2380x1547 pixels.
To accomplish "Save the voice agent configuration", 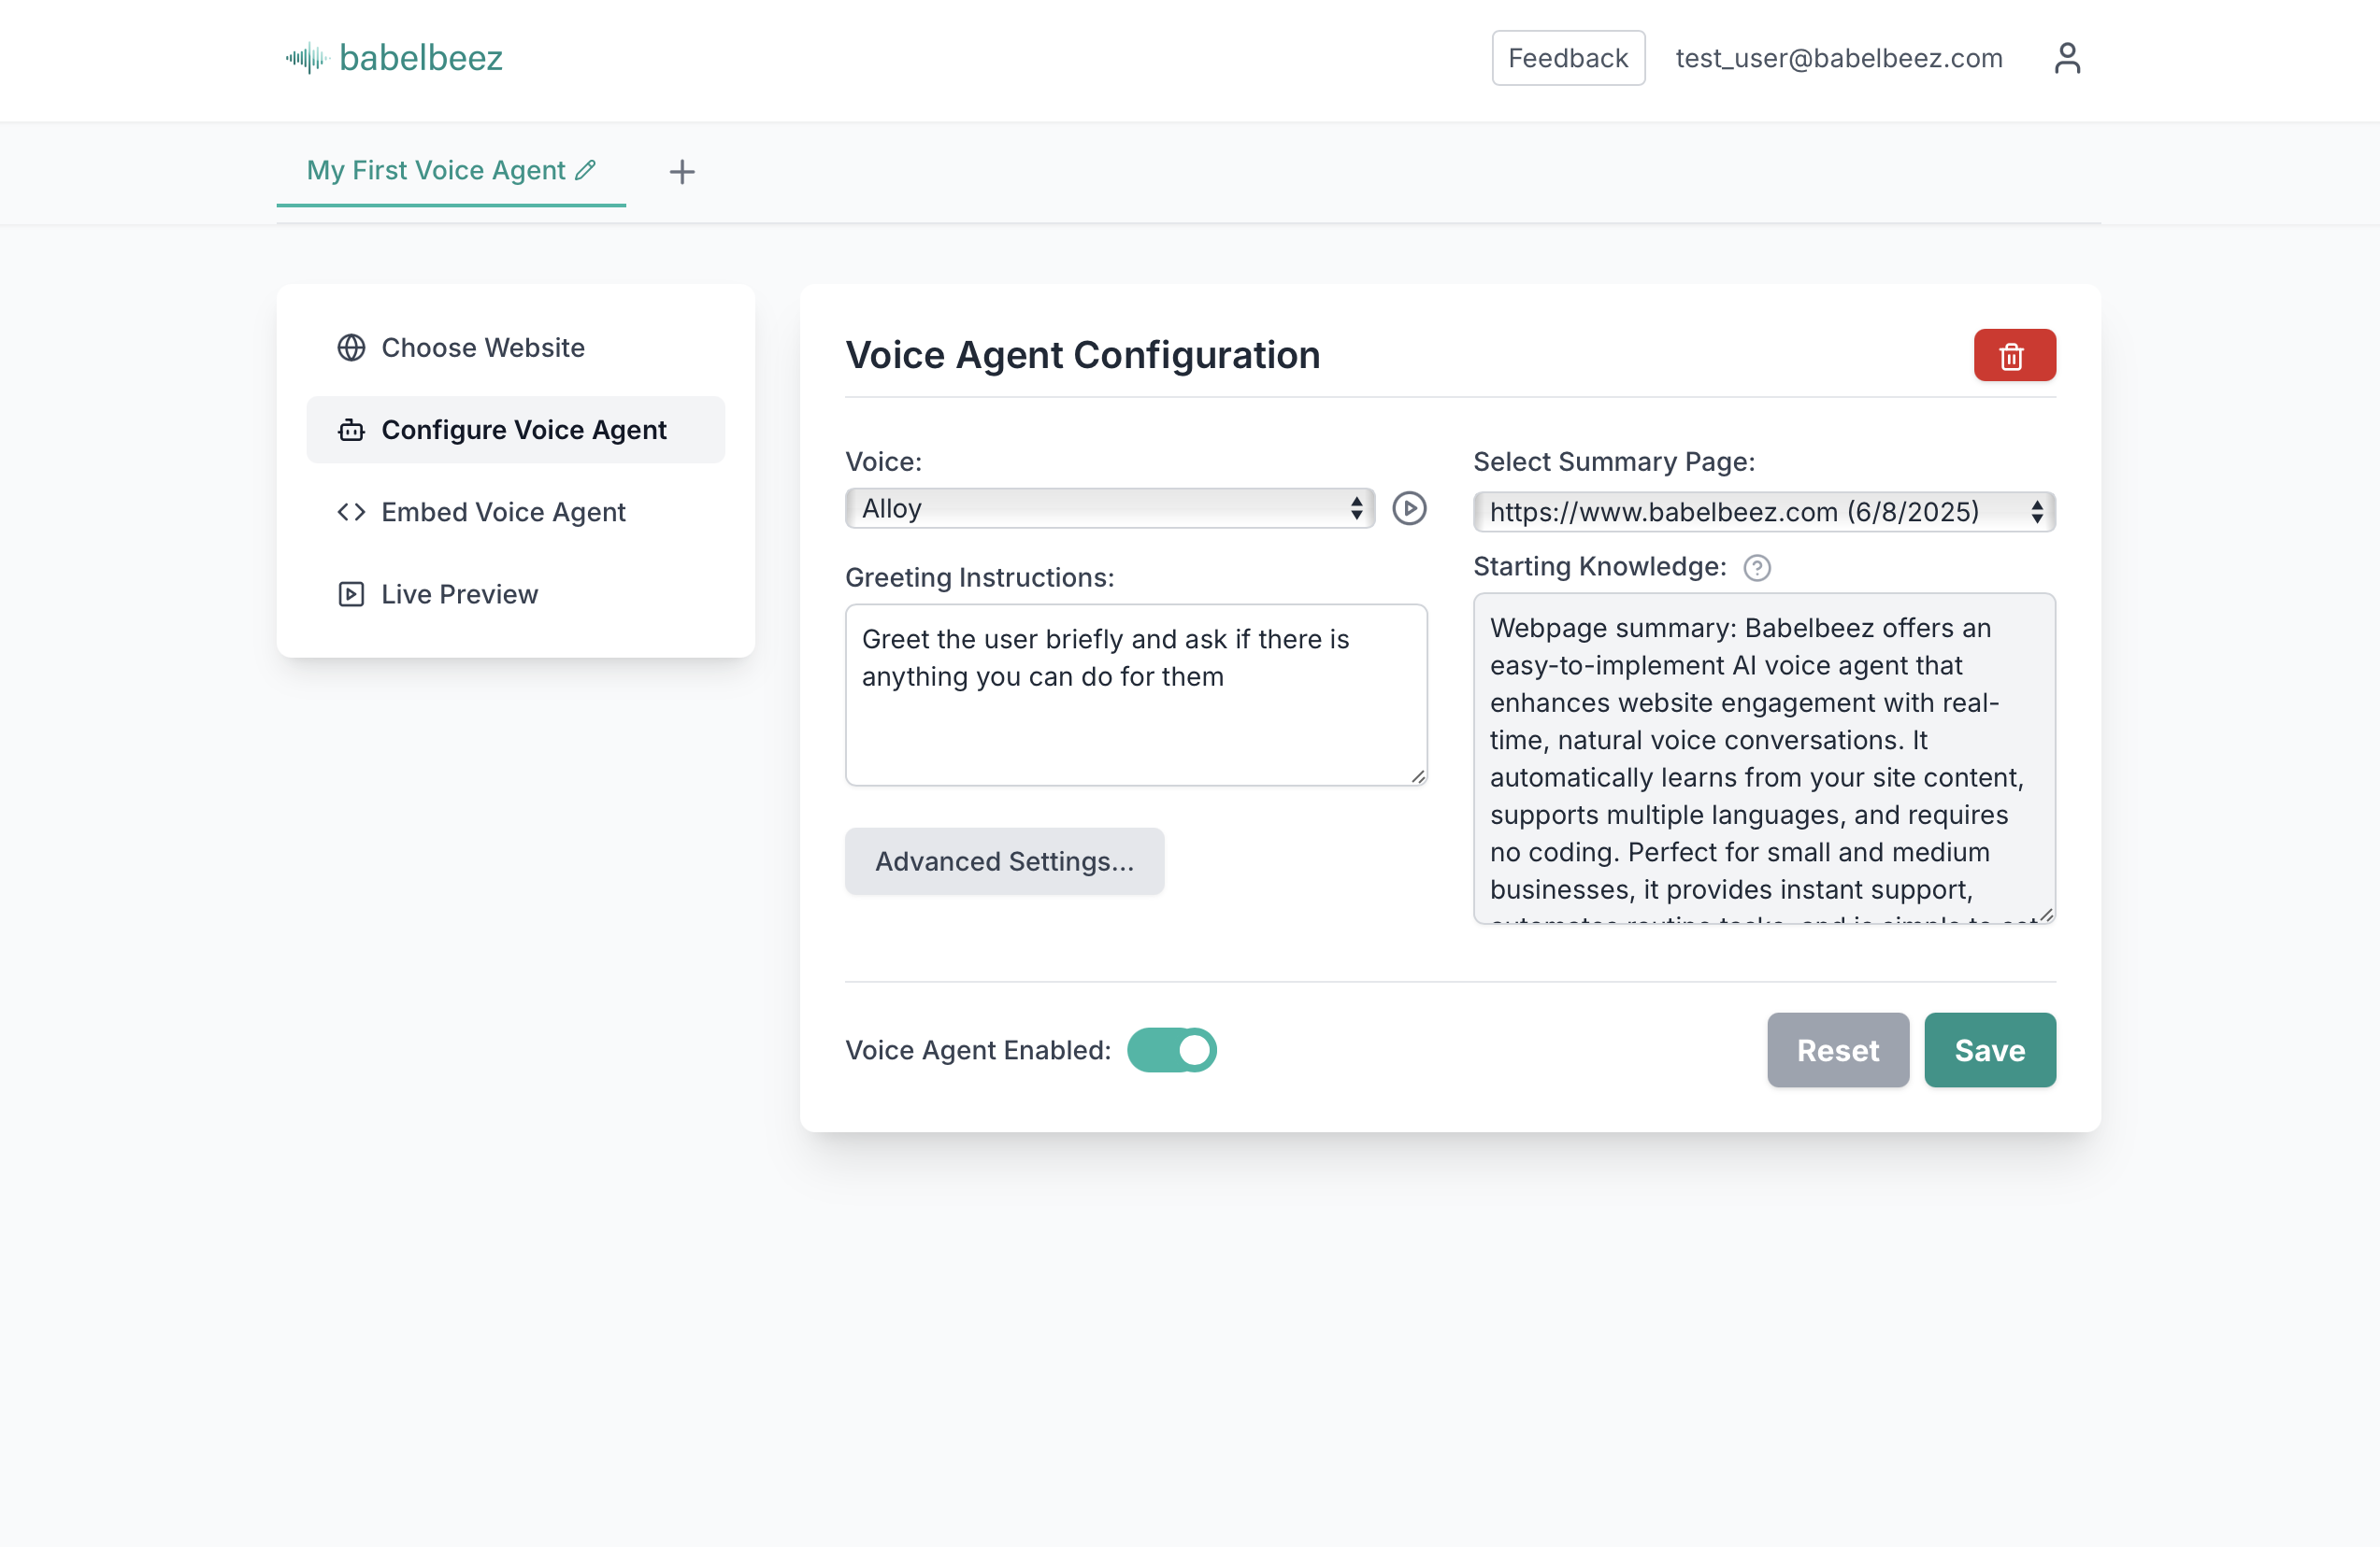I will pyautogui.click(x=1989, y=1049).
